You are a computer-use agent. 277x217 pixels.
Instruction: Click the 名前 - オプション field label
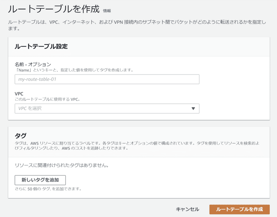tap(33, 65)
